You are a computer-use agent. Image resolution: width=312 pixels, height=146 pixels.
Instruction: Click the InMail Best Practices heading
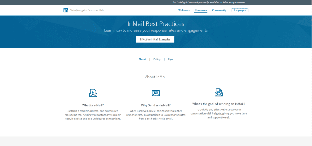click(156, 24)
